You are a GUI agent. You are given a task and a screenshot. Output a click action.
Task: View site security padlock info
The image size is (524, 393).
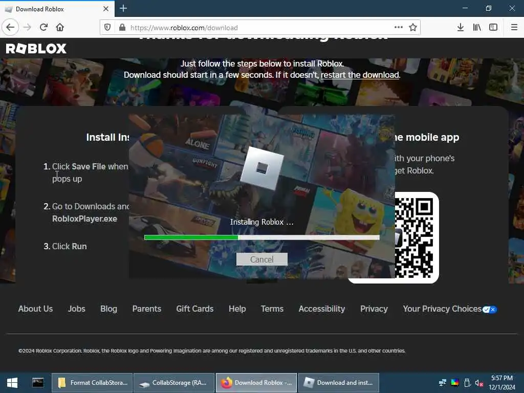pos(122,28)
